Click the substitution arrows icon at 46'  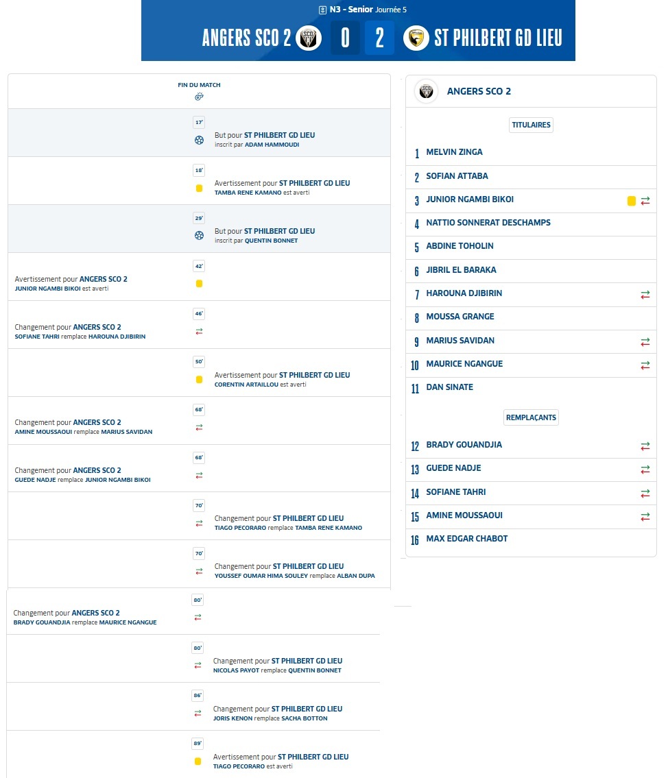point(199,332)
